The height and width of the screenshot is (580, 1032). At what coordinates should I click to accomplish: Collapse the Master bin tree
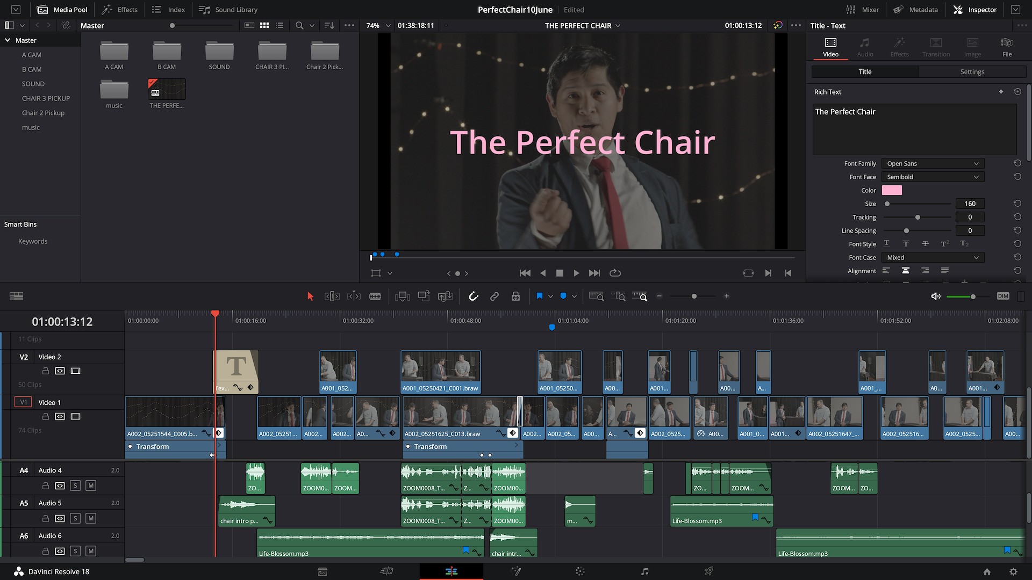point(8,40)
